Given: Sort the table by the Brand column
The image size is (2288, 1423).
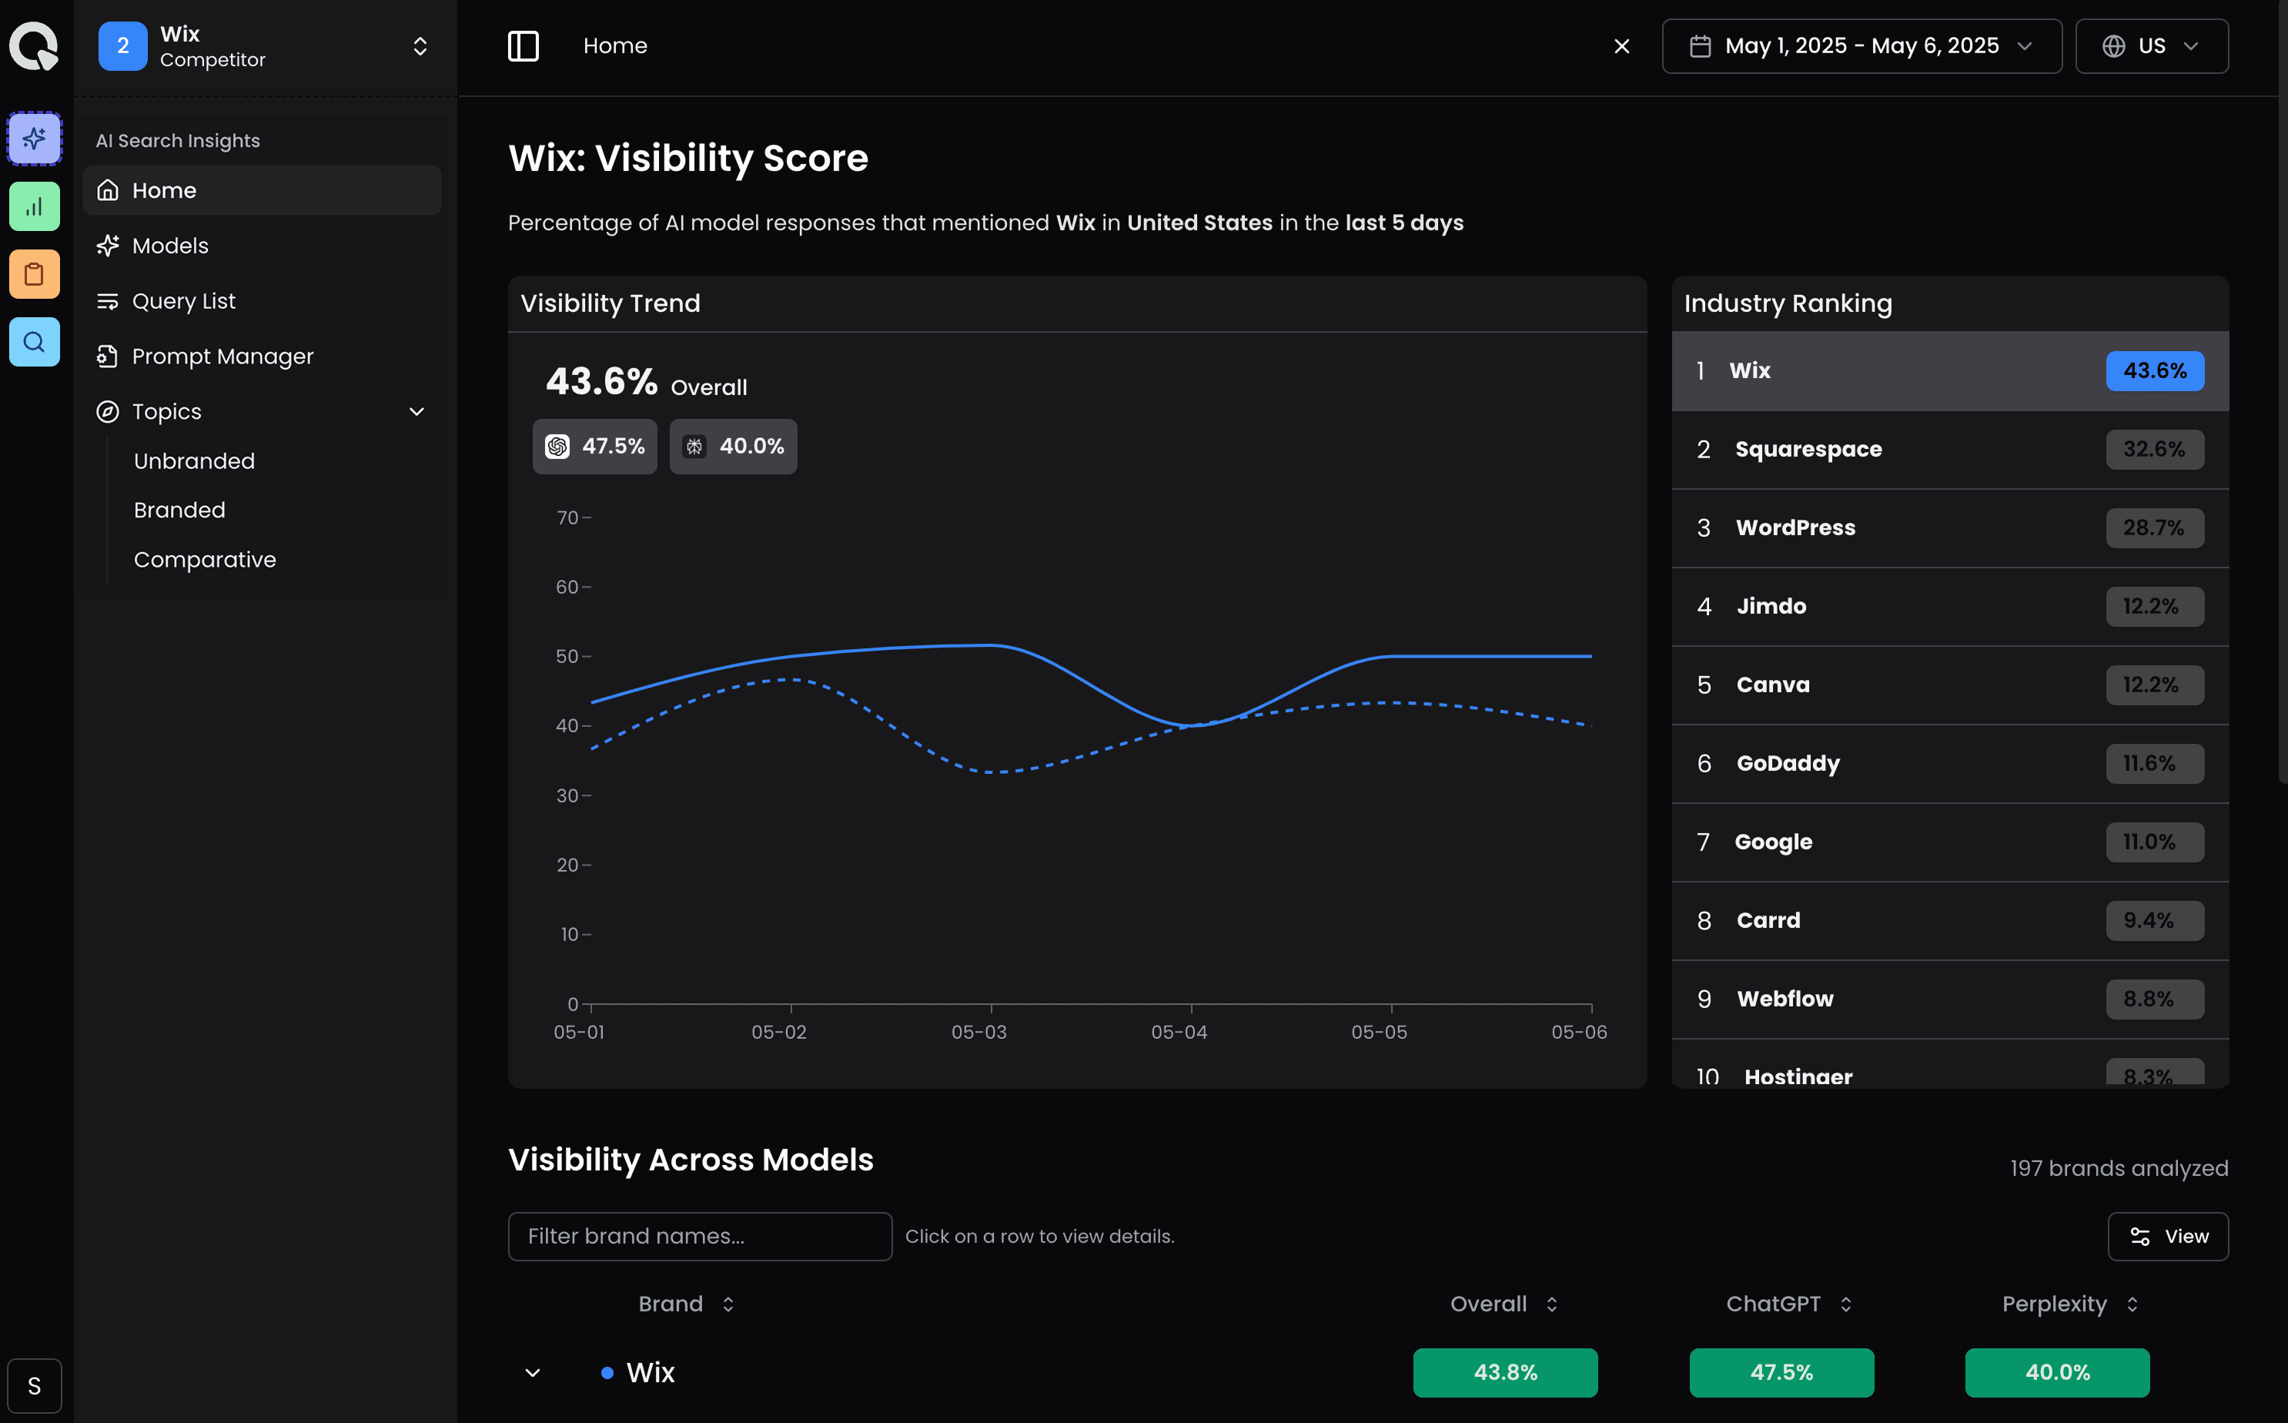Looking at the screenshot, I should point(686,1304).
